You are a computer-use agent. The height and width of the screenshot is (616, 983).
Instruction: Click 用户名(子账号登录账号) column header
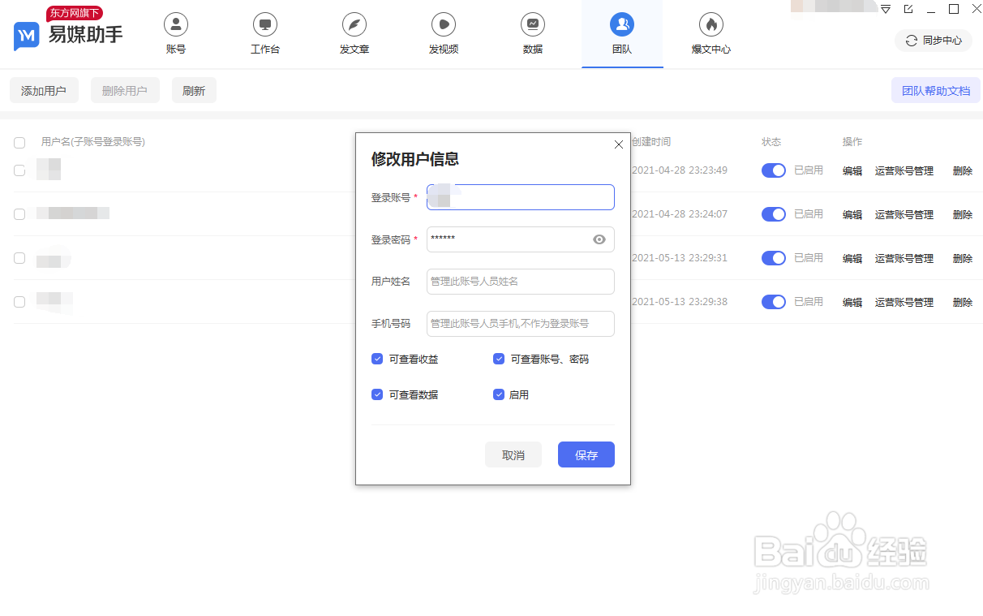(x=93, y=142)
